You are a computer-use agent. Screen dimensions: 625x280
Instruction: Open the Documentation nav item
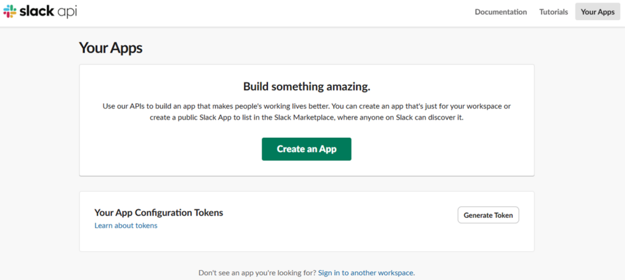tap(500, 12)
